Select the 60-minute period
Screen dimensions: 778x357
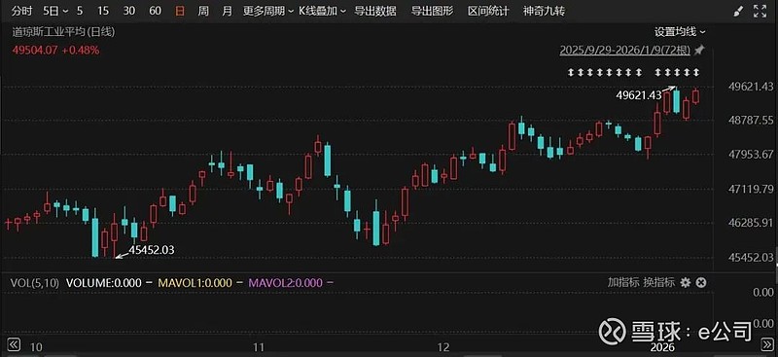[x=155, y=11]
